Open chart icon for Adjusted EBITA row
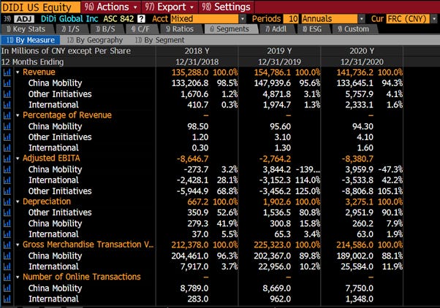This screenshot has width=440, height=308. click(7, 158)
